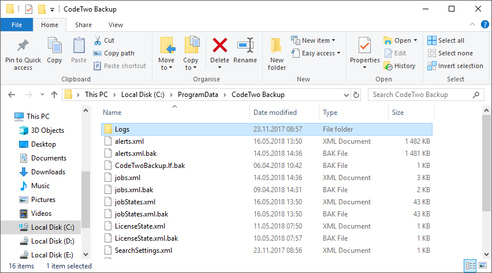This screenshot has width=492, height=273.
Task: Create a New folder
Action: click(277, 54)
